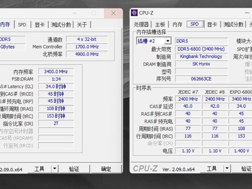
Task: Click Mem Controller value 1700.0 MHz
Action: tap(87, 47)
